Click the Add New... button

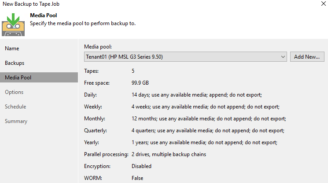[307, 56]
